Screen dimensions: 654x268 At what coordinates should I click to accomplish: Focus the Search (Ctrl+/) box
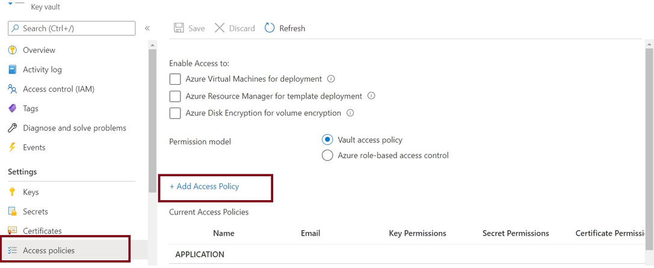pyautogui.click(x=72, y=28)
